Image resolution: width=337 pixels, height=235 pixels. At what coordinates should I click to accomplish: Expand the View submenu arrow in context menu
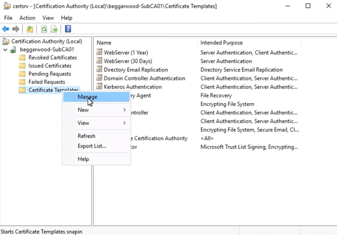click(124, 123)
